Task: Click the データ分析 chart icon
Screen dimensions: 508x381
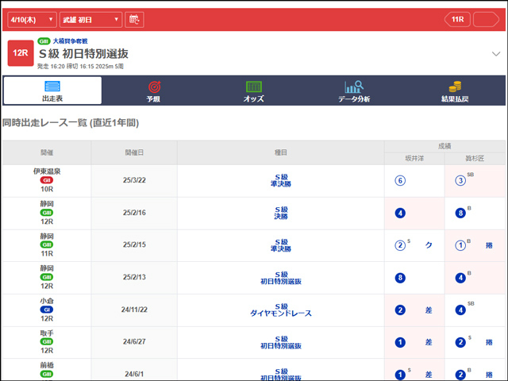Action: tap(354, 86)
